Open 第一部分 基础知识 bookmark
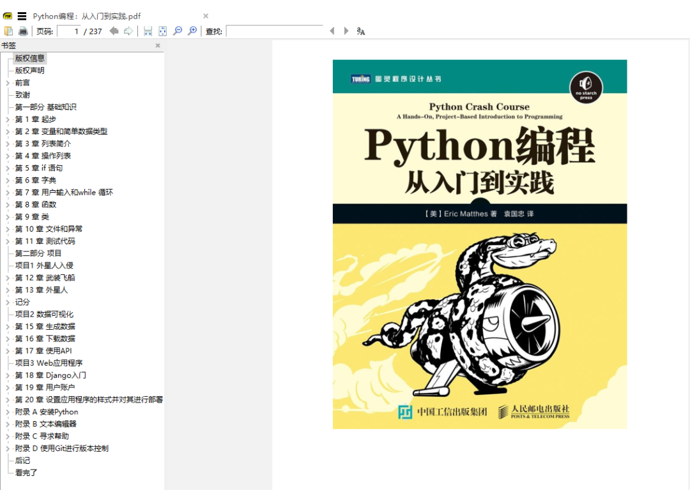 (46, 107)
